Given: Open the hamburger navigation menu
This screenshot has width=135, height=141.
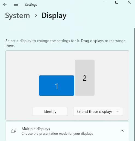Looking at the screenshot, I should coord(16,4).
